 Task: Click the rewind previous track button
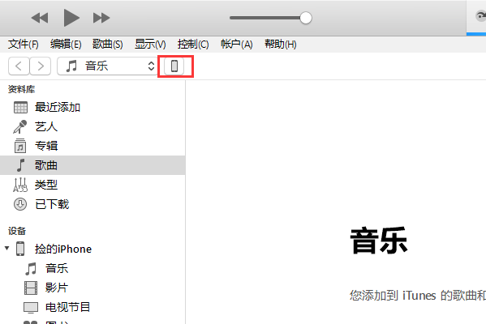pos(40,18)
